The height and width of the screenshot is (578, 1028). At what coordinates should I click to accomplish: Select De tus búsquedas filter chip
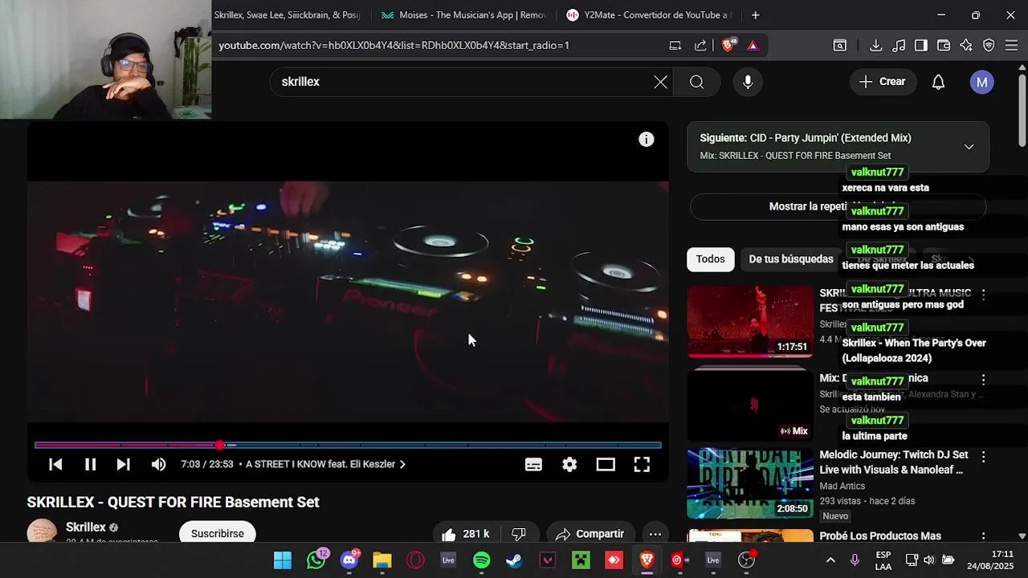coord(791,259)
